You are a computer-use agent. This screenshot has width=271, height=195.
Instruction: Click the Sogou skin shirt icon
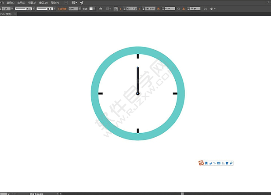click(x=227, y=163)
